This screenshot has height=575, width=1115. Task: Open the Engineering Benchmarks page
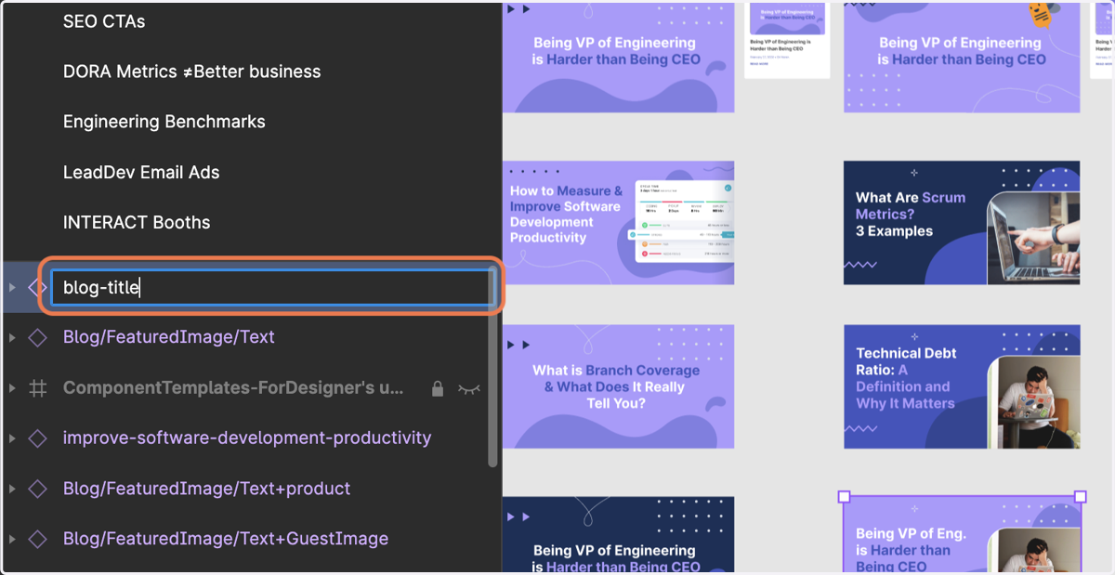[x=164, y=122]
